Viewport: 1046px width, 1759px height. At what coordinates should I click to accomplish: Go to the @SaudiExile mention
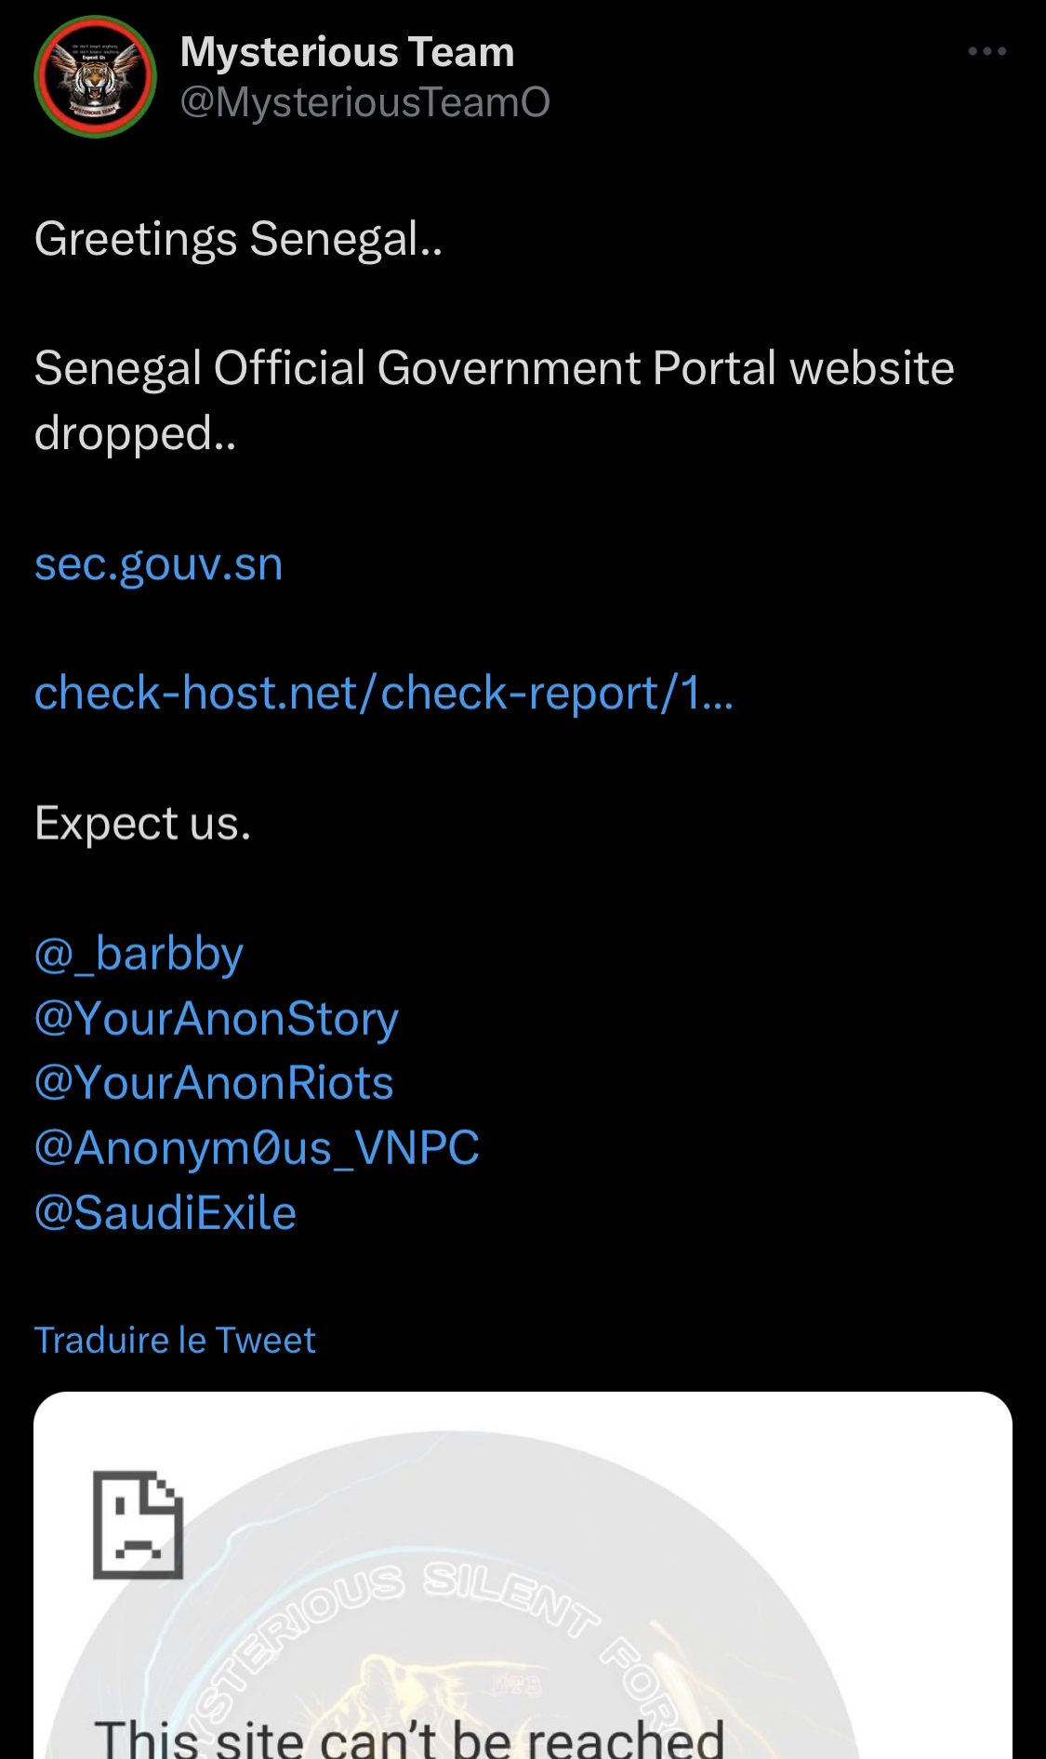coord(166,1213)
